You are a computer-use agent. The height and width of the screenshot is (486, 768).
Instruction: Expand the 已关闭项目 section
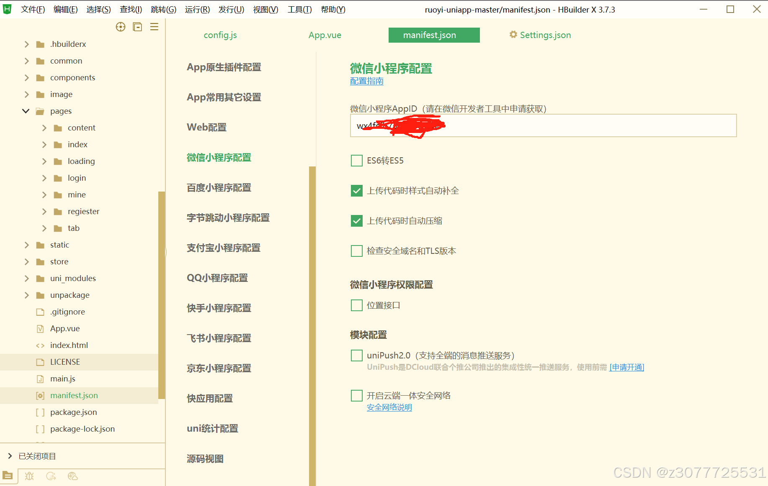10,456
